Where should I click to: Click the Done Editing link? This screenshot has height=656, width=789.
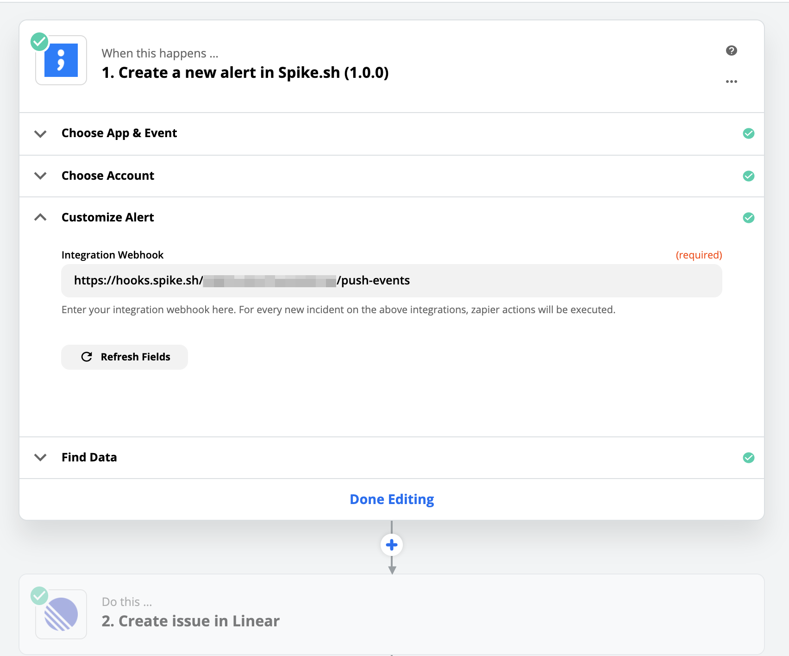point(392,499)
